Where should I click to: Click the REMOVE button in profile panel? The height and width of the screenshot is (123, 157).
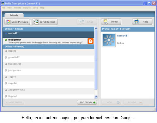(133, 102)
